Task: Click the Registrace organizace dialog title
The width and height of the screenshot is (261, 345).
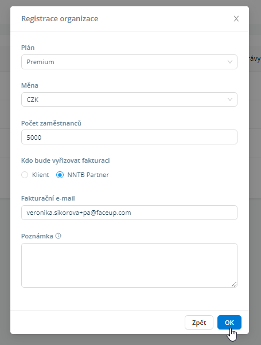Action: click(x=60, y=19)
